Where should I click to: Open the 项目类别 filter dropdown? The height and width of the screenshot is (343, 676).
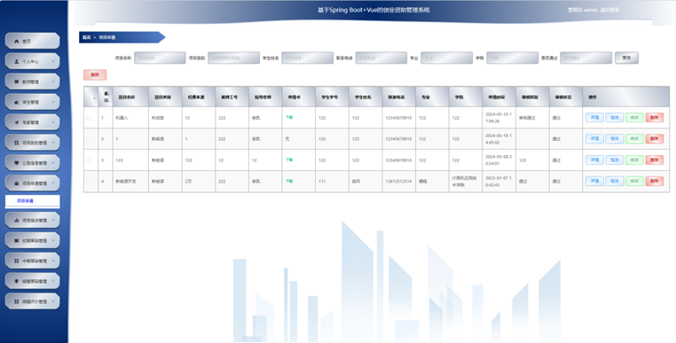(233, 58)
